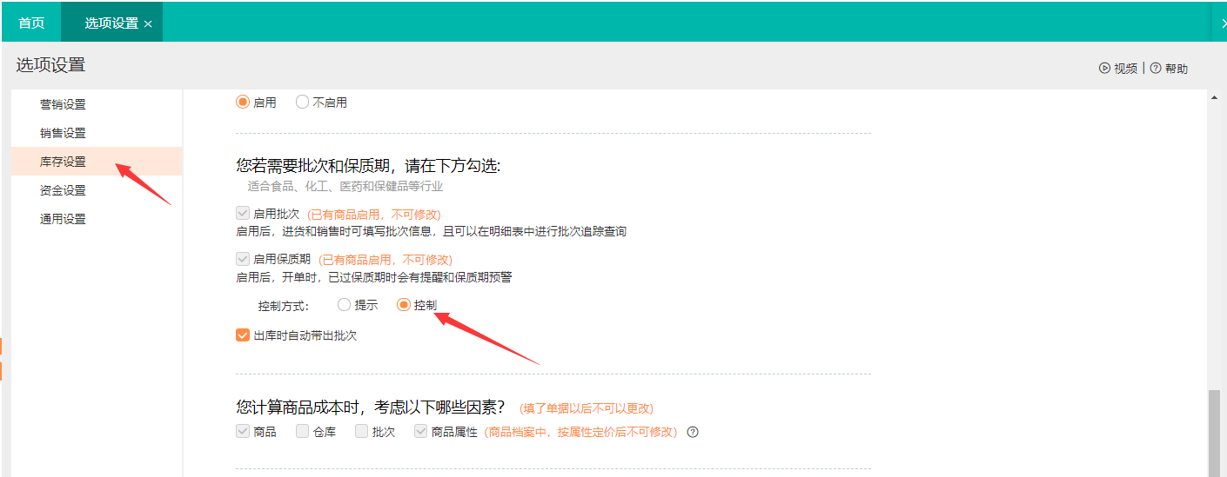This screenshot has width=1227, height=477.
Task: Uncheck 出库时自动带出批次
Action: coord(243,335)
